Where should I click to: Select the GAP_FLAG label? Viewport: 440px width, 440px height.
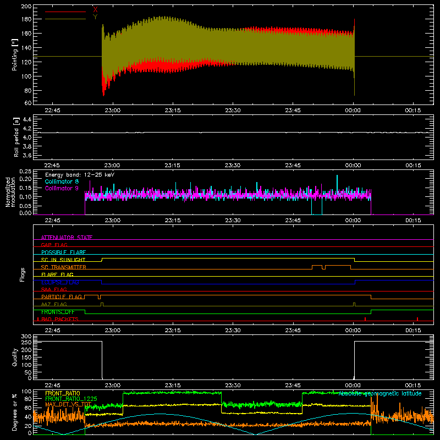click(x=54, y=245)
